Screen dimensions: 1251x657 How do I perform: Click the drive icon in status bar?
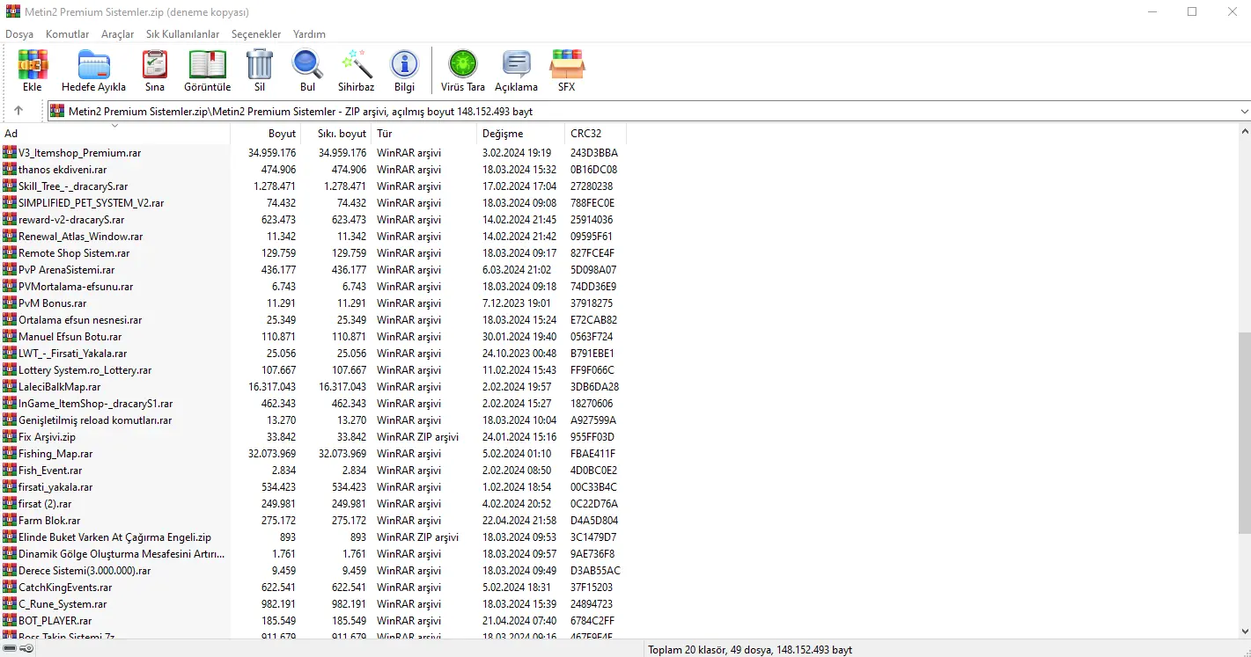click(x=10, y=648)
